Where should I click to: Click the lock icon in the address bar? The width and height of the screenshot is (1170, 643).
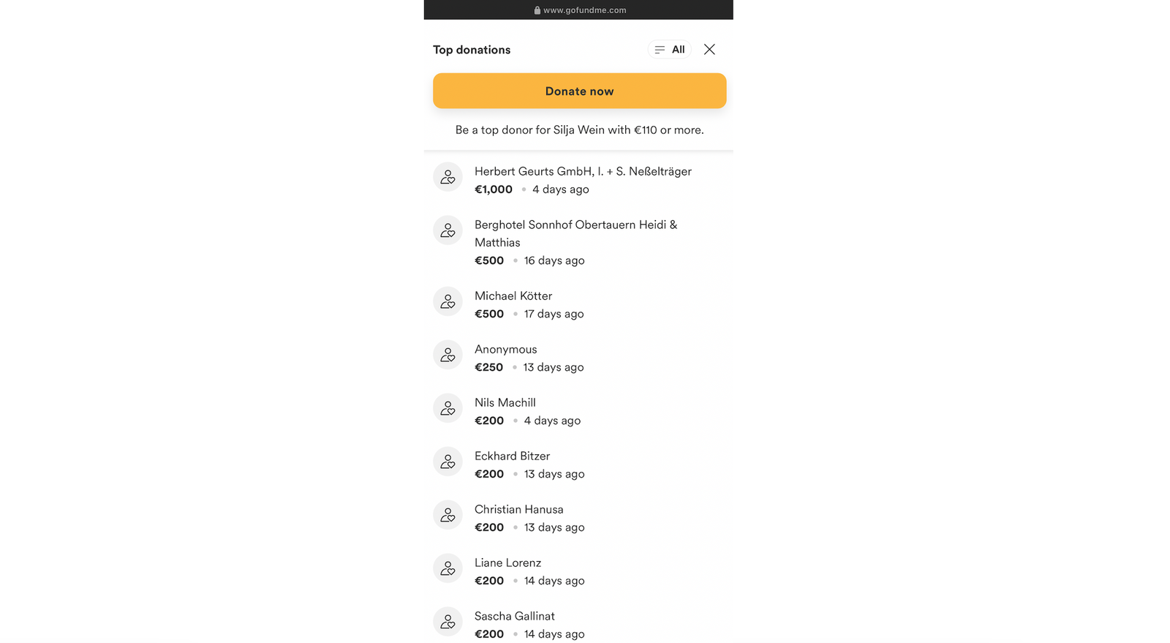tap(537, 10)
